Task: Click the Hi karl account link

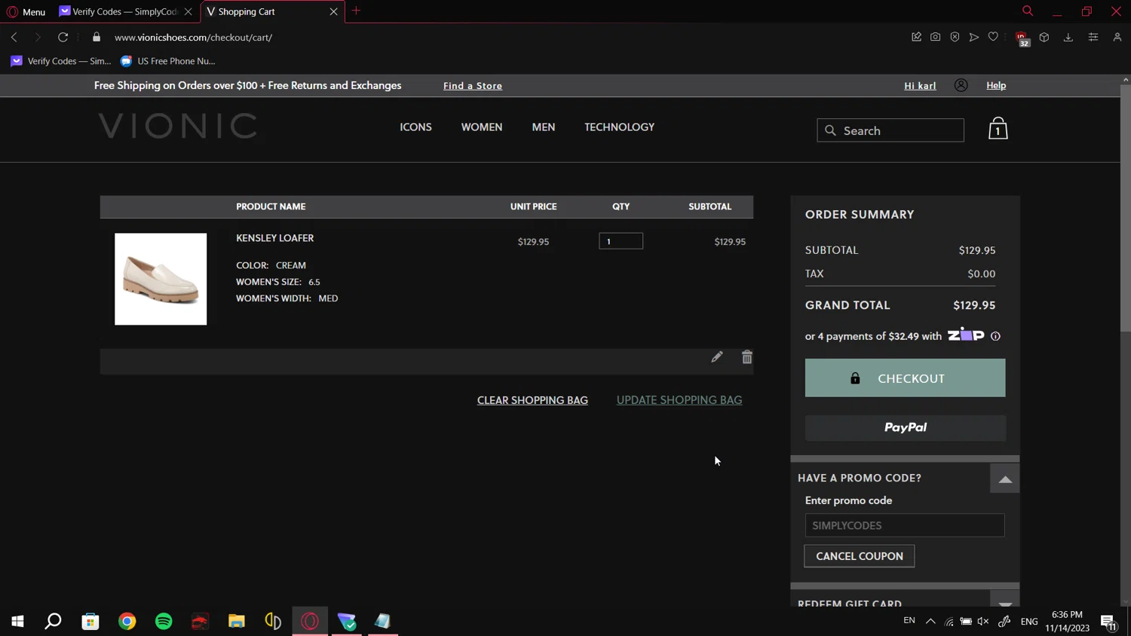Action: pyautogui.click(x=920, y=85)
